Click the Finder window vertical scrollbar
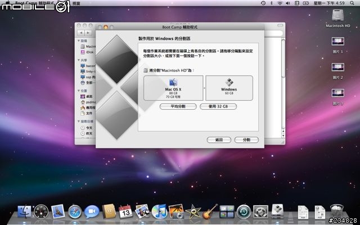 (283, 58)
